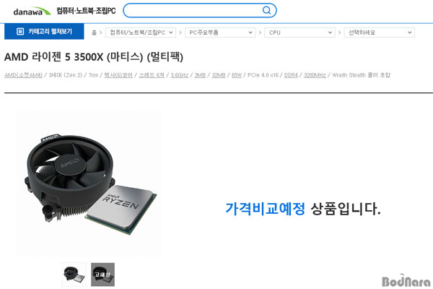Follow the 헥사(6)코어 spec link
433x289 pixels.
pos(118,75)
